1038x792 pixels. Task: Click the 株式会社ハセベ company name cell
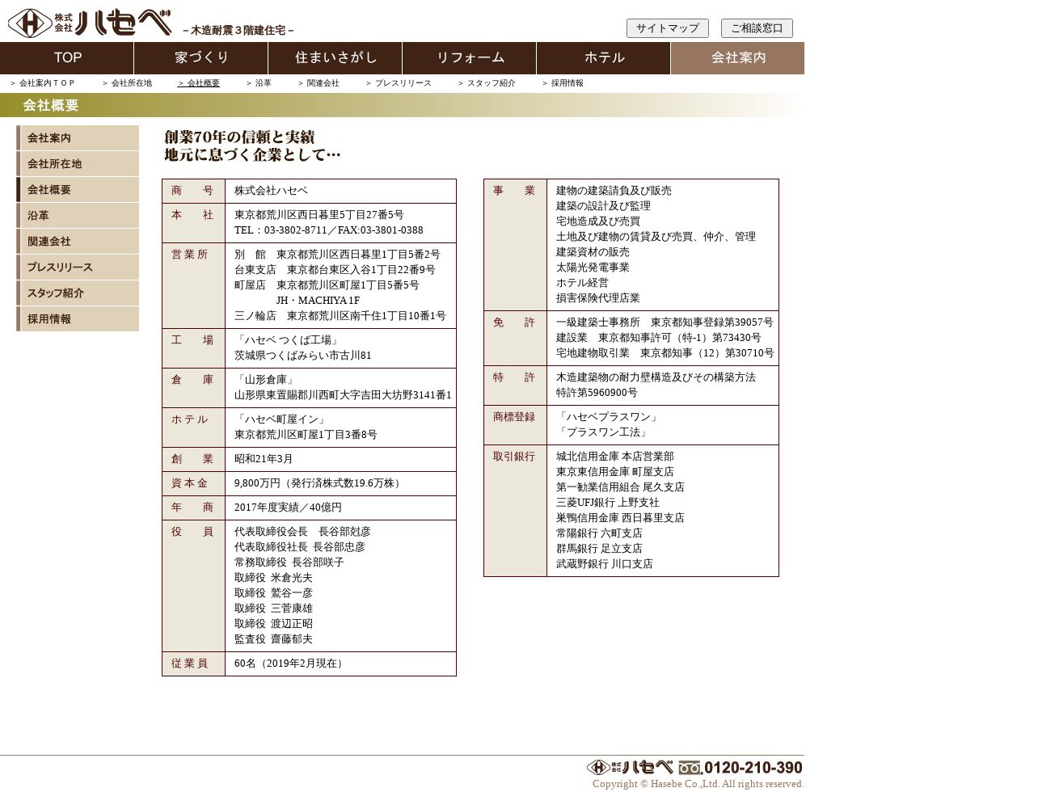pyautogui.click(x=340, y=191)
